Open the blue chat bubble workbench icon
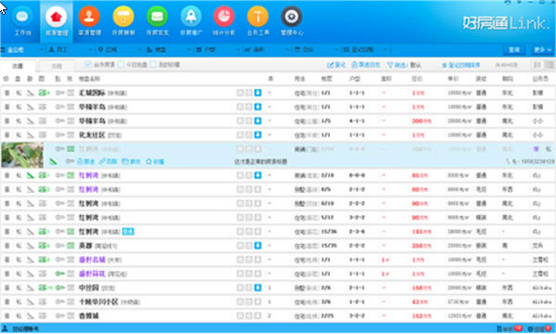The height and width of the screenshot is (334, 556). click(x=22, y=21)
